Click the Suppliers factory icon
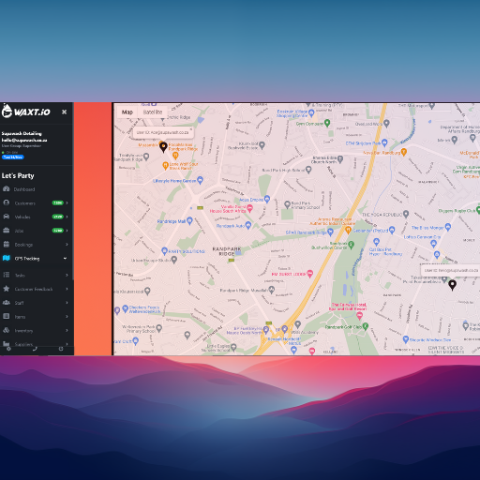 7,344
